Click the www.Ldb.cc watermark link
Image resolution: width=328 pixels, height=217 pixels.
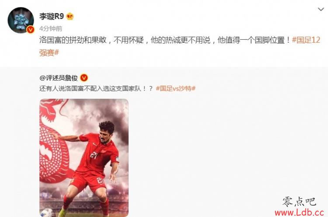299,212
